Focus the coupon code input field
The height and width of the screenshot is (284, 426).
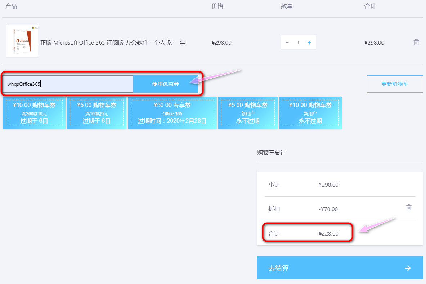[68, 84]
